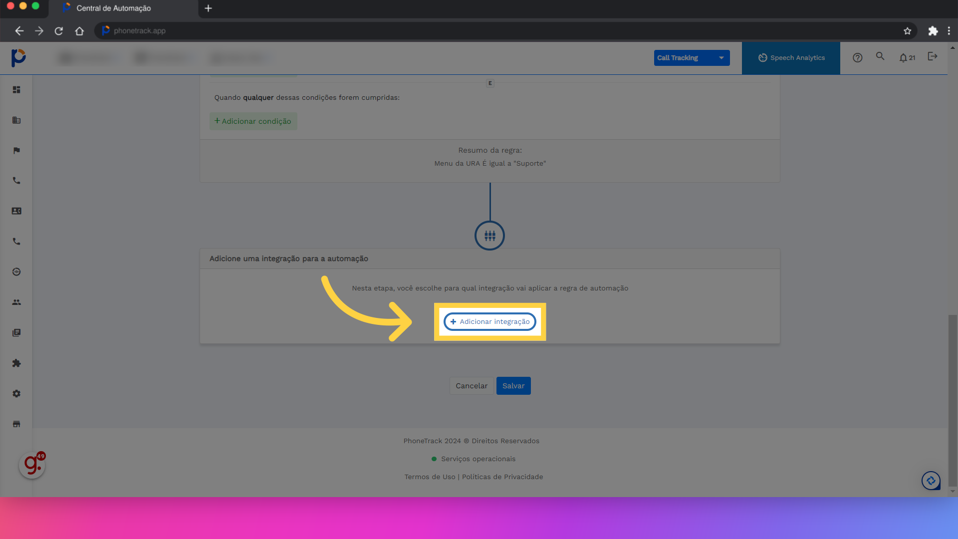Click Adicionar integração button
This screenshot has height=539, width=958.
pyautogui.click(x=489, y=322)
